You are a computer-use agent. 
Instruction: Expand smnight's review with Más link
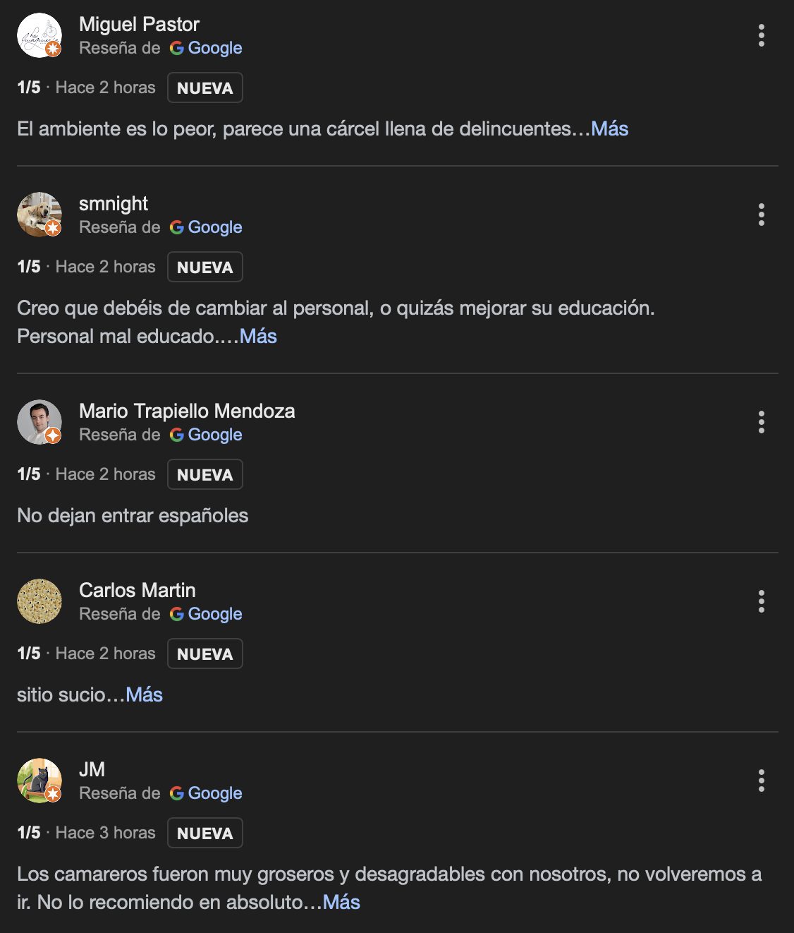click(x=258, y=336)
